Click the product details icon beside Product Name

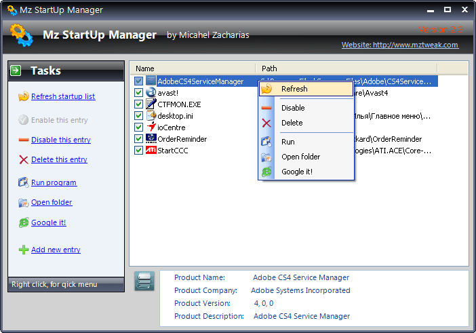(144, 281)
